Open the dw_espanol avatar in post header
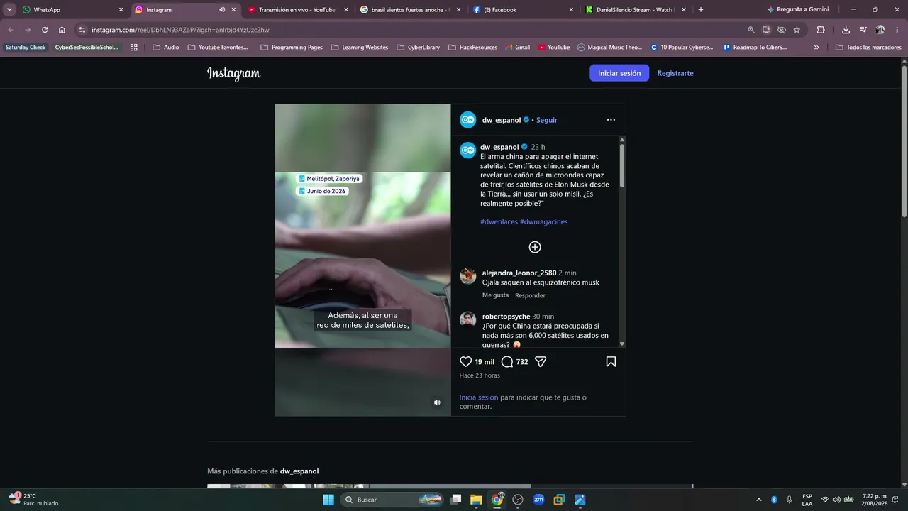Image resolution: width=908 pixels, height=511 pixels. pos(468,120)
